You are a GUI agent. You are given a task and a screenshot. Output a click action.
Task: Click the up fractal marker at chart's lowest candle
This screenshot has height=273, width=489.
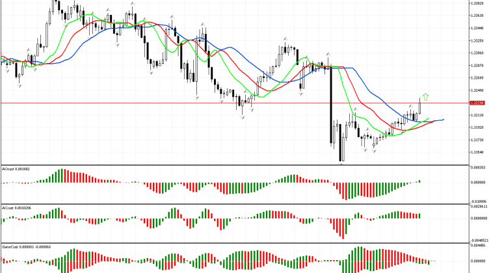(x=340, y=163)
